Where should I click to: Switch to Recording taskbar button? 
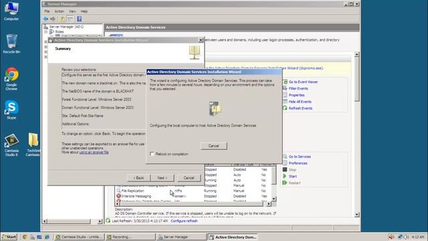click(x=130, y=237)
